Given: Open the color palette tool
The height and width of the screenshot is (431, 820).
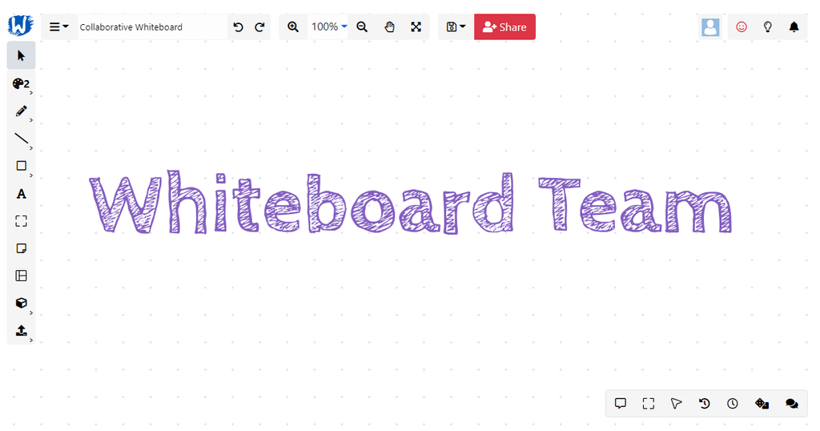Looking at the screenshot, I should click(x=21, y=83).
